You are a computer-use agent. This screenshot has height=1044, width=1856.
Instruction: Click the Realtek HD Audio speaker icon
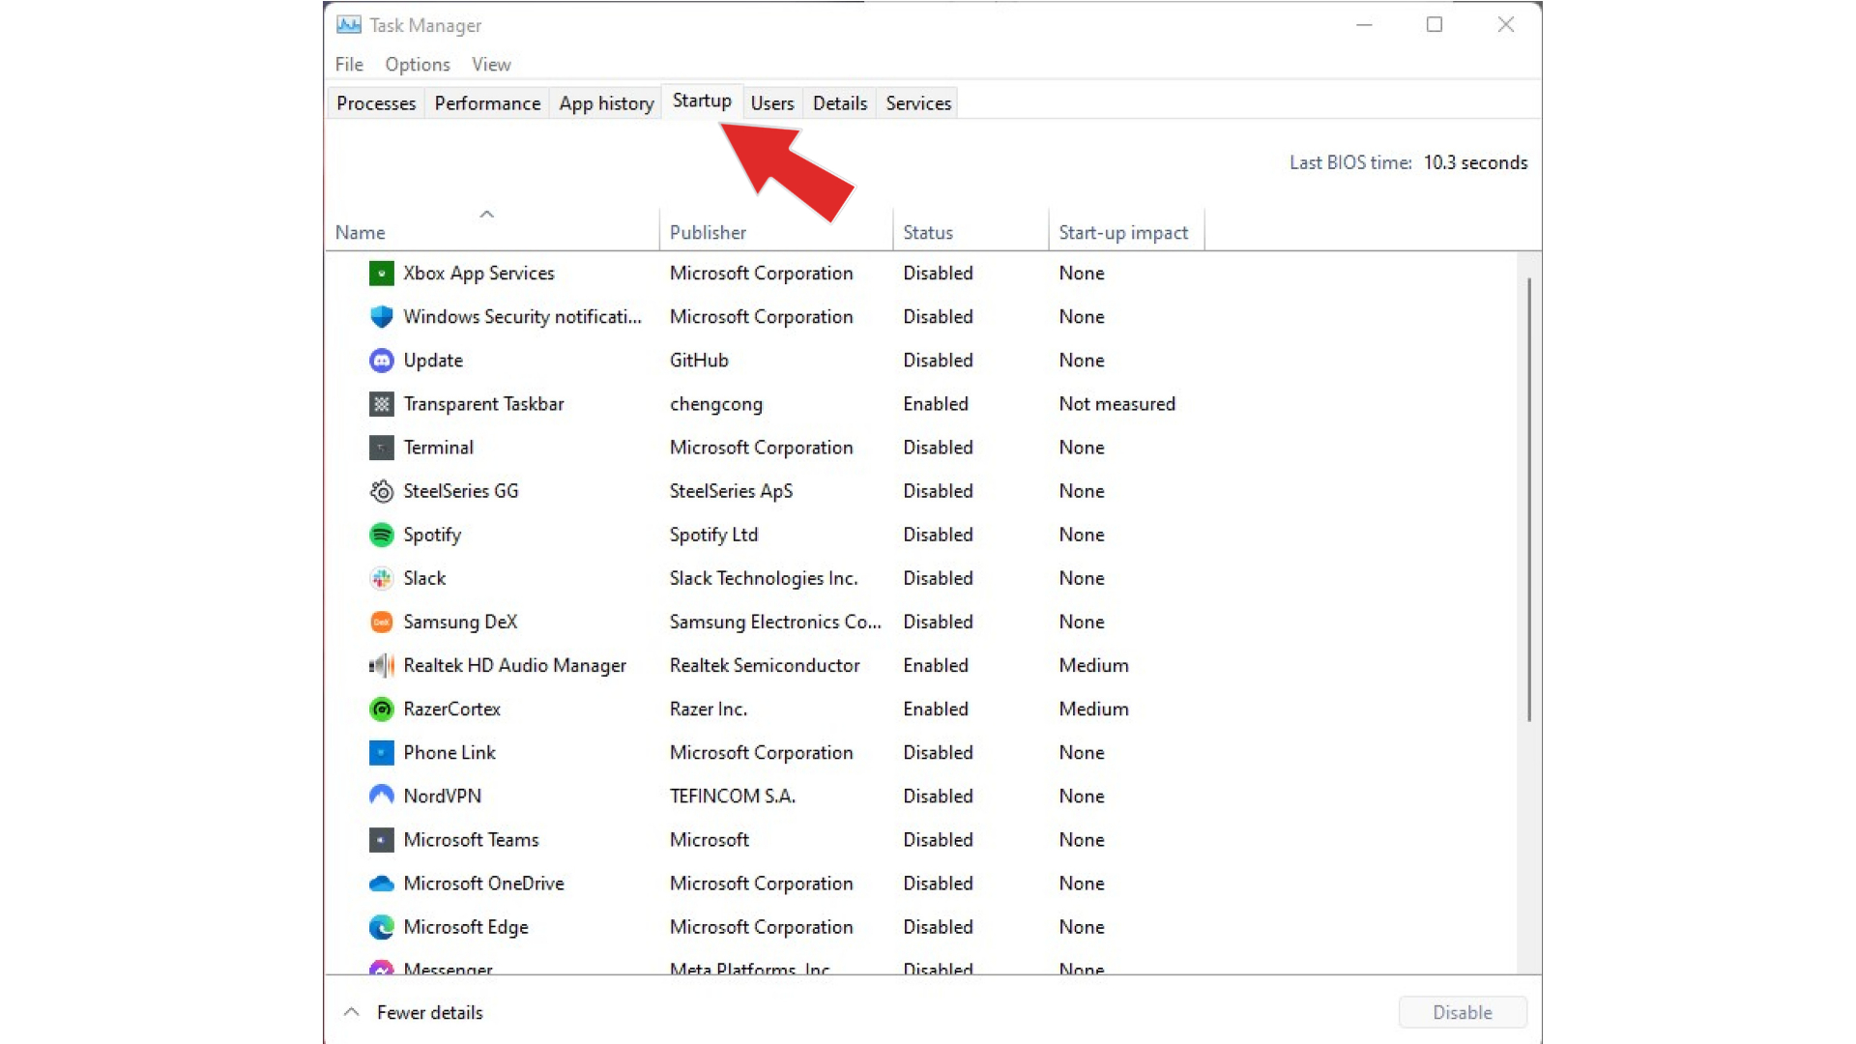click(382, 665)
